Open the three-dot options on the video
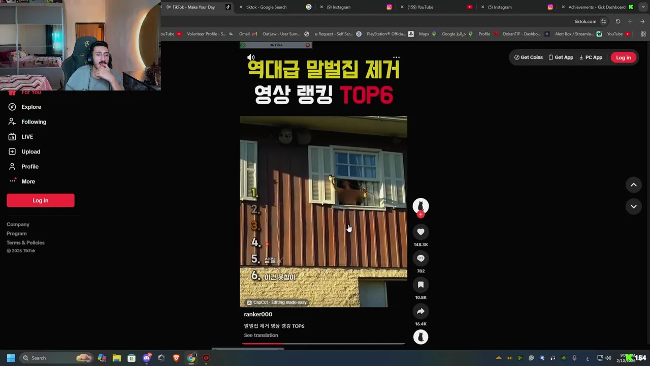Screen dimensions: 650x366 tap(396, 57)
